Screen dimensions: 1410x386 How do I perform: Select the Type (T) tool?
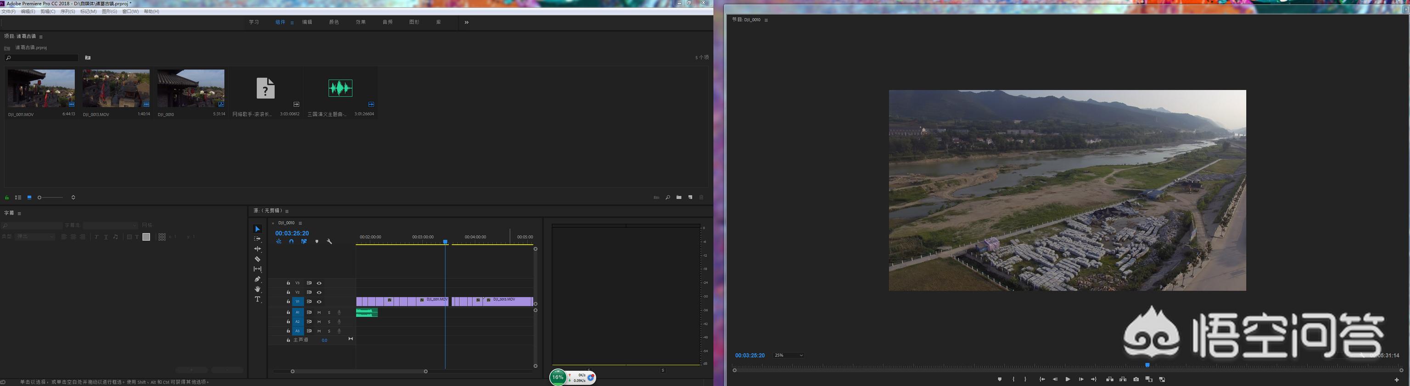[x=257, y=300]
